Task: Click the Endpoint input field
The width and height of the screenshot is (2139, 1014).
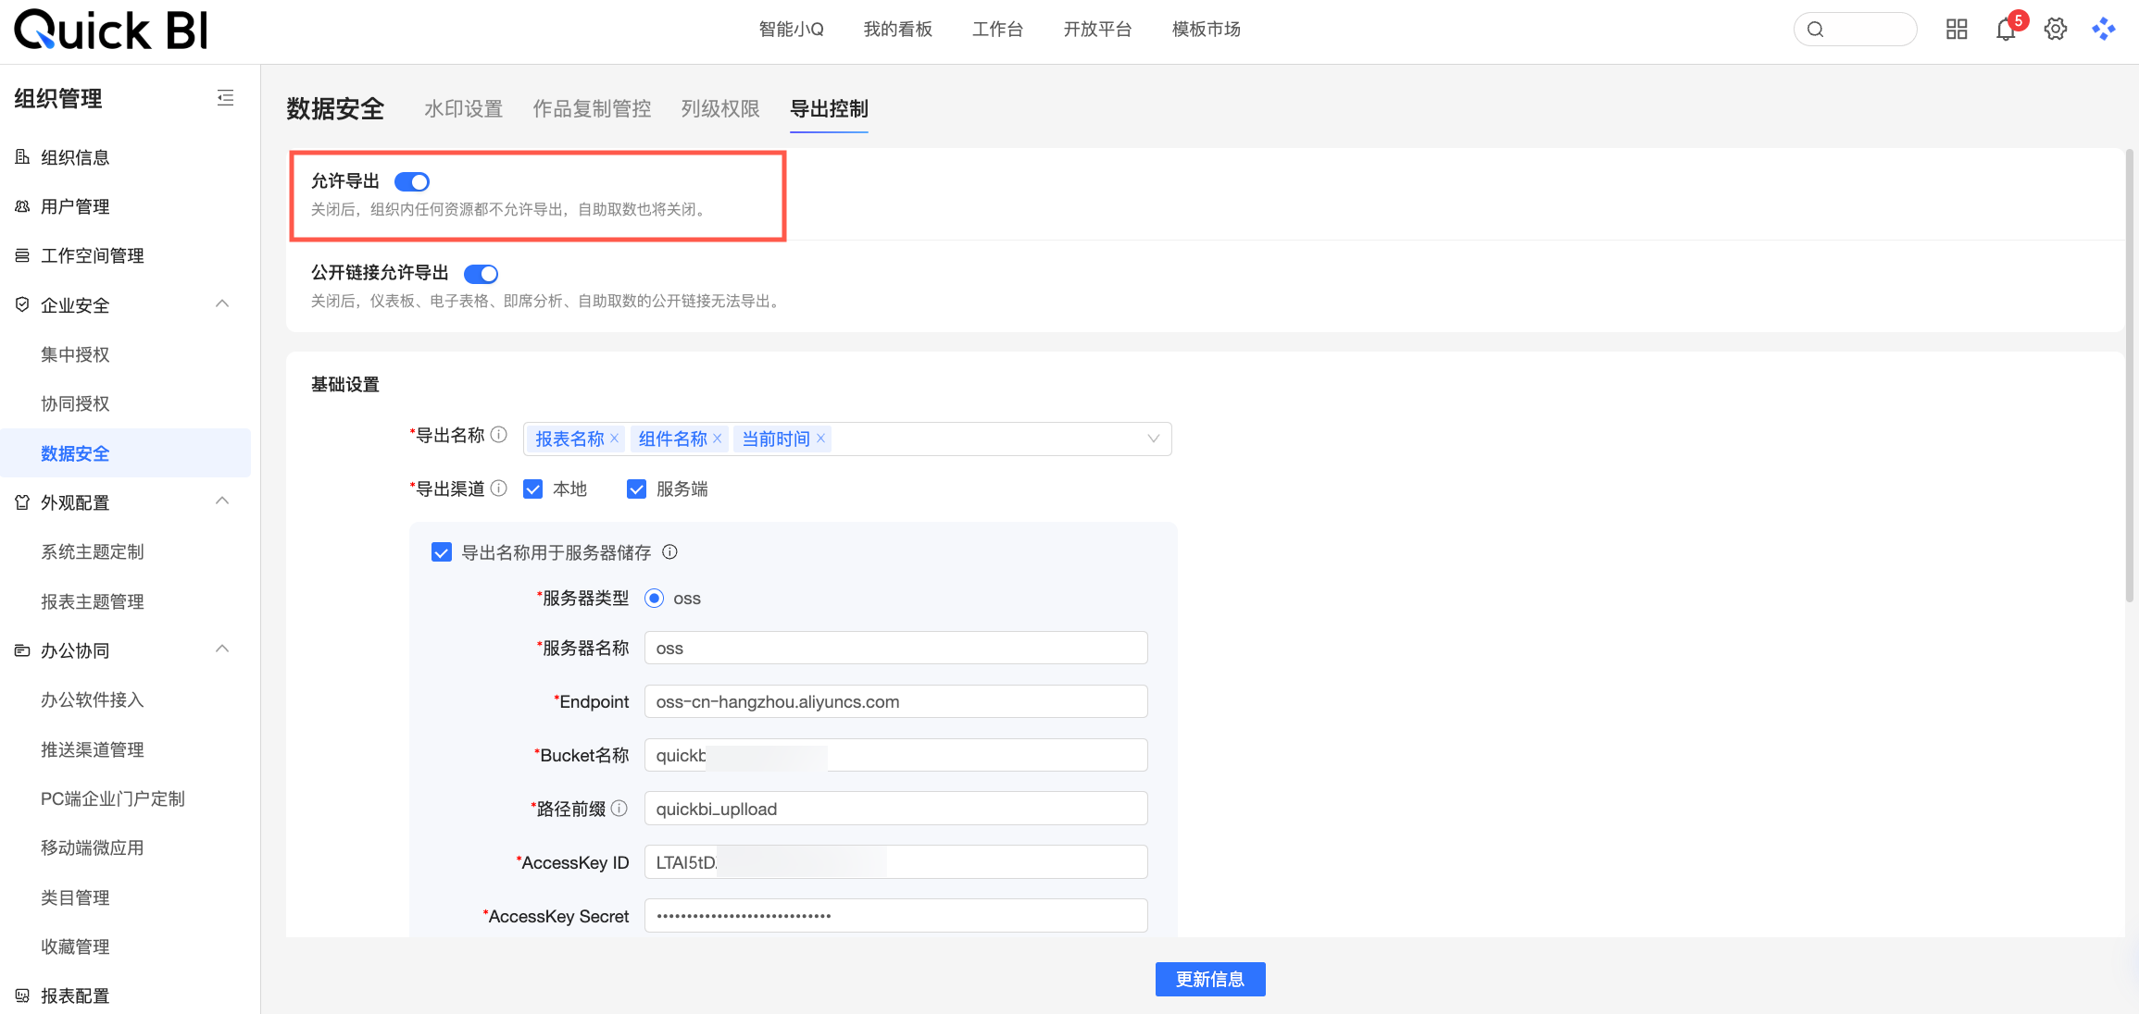Action: point(895,701)
